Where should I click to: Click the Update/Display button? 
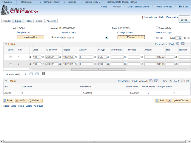click(179, 101)
